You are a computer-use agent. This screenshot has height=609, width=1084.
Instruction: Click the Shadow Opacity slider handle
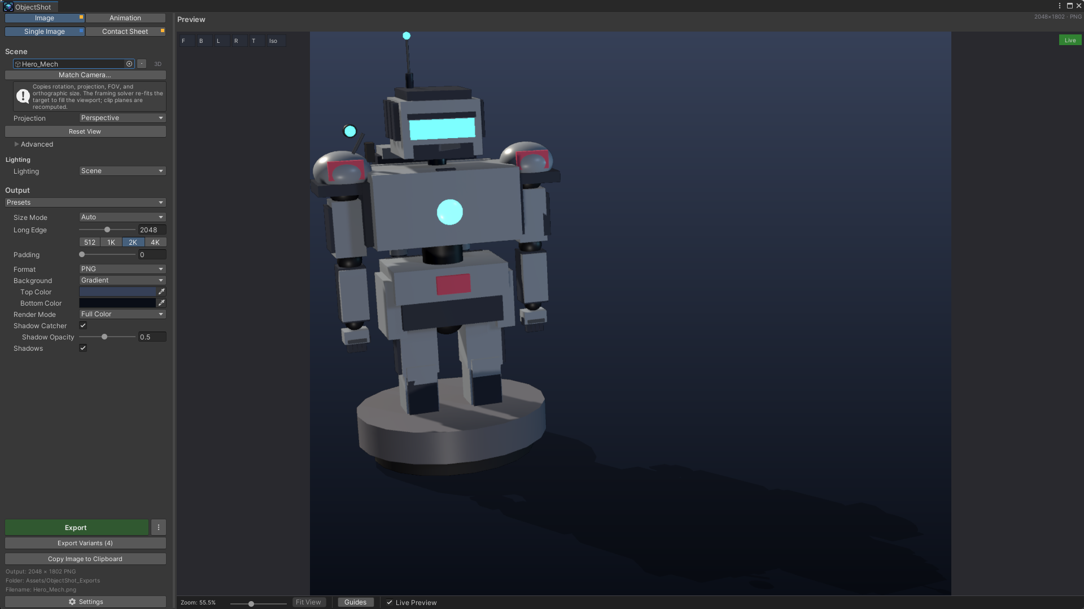104,337
